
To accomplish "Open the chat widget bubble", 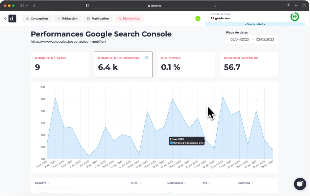I will tap(300, 184).
